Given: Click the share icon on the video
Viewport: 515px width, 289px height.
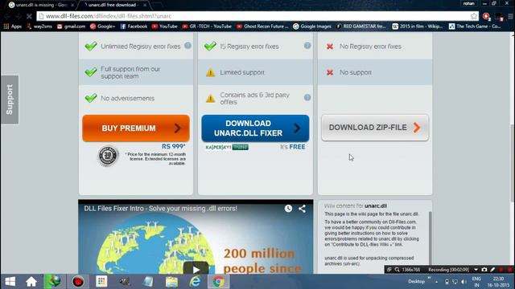Looking at the screenshot, I should click(303, 209).
